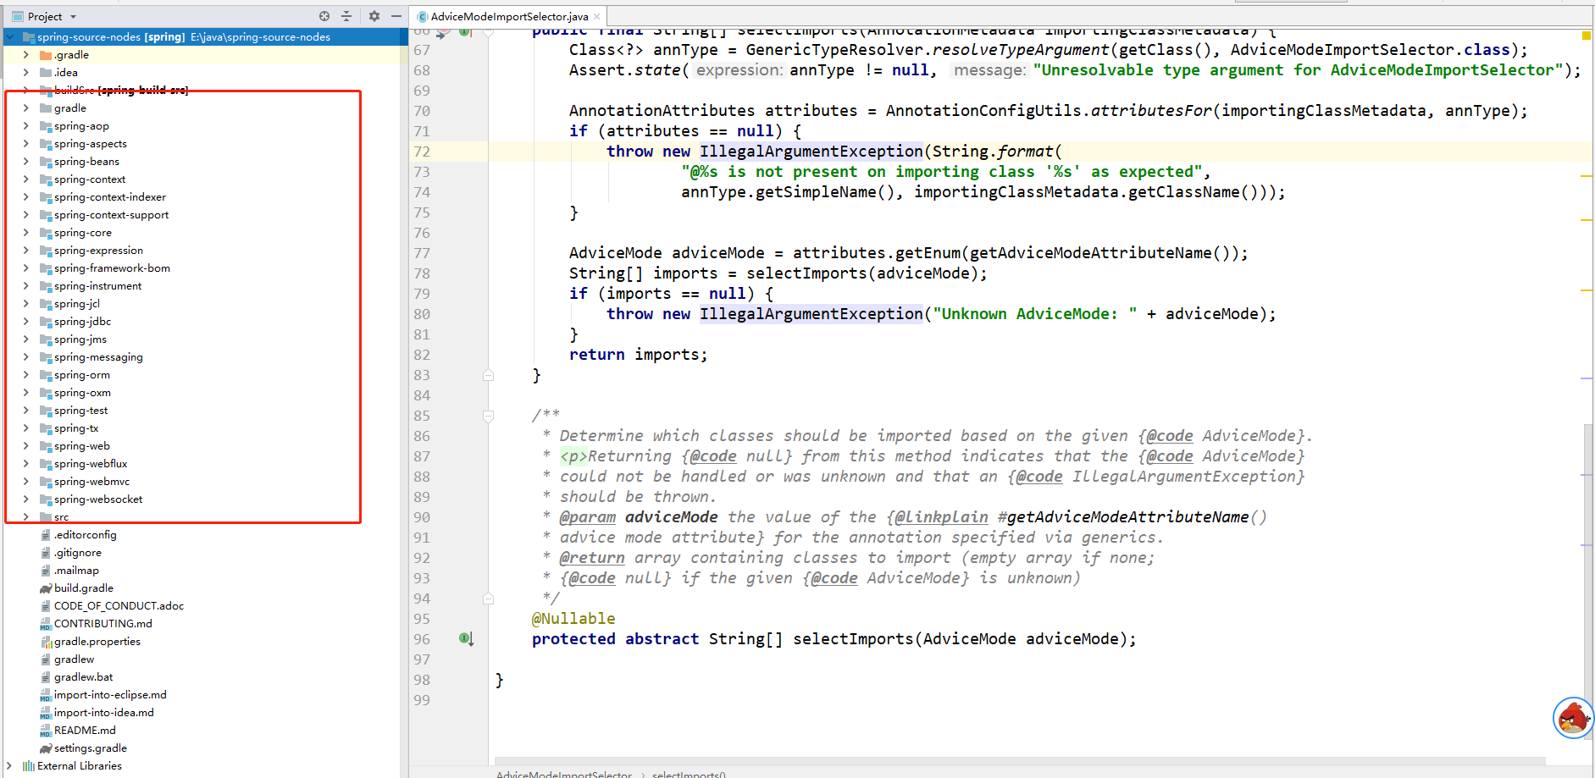Viewport: 1595px width, 778px height.
Task: Collapse the spring-source-nodes root node
Action: (x=10, y=37)
